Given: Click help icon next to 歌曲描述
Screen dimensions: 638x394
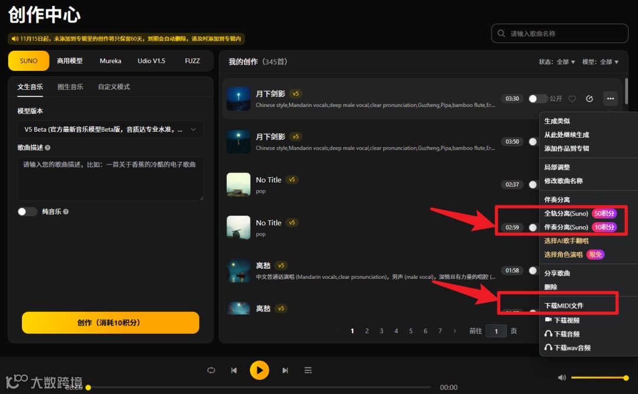Looking at the screenshot, I should (48, 148).
